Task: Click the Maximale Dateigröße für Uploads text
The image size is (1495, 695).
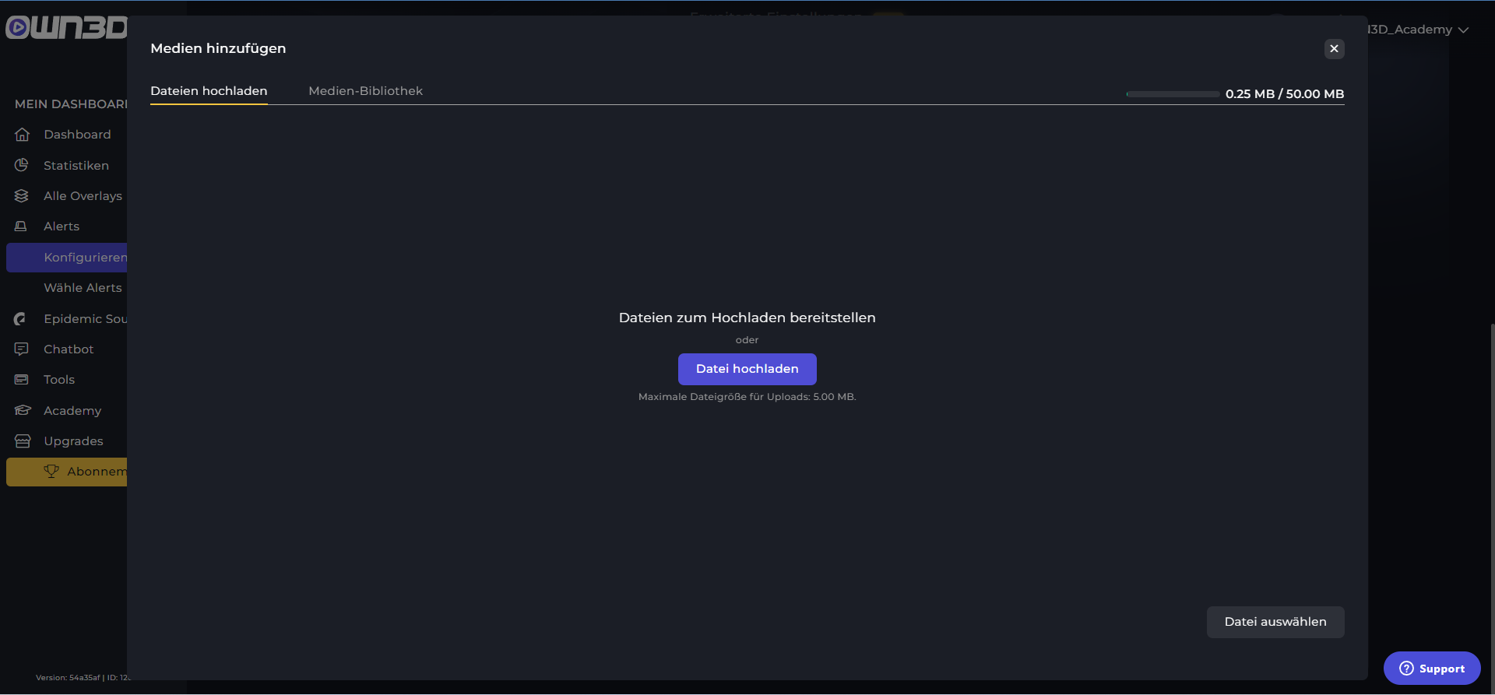Action: coord(747,397)
